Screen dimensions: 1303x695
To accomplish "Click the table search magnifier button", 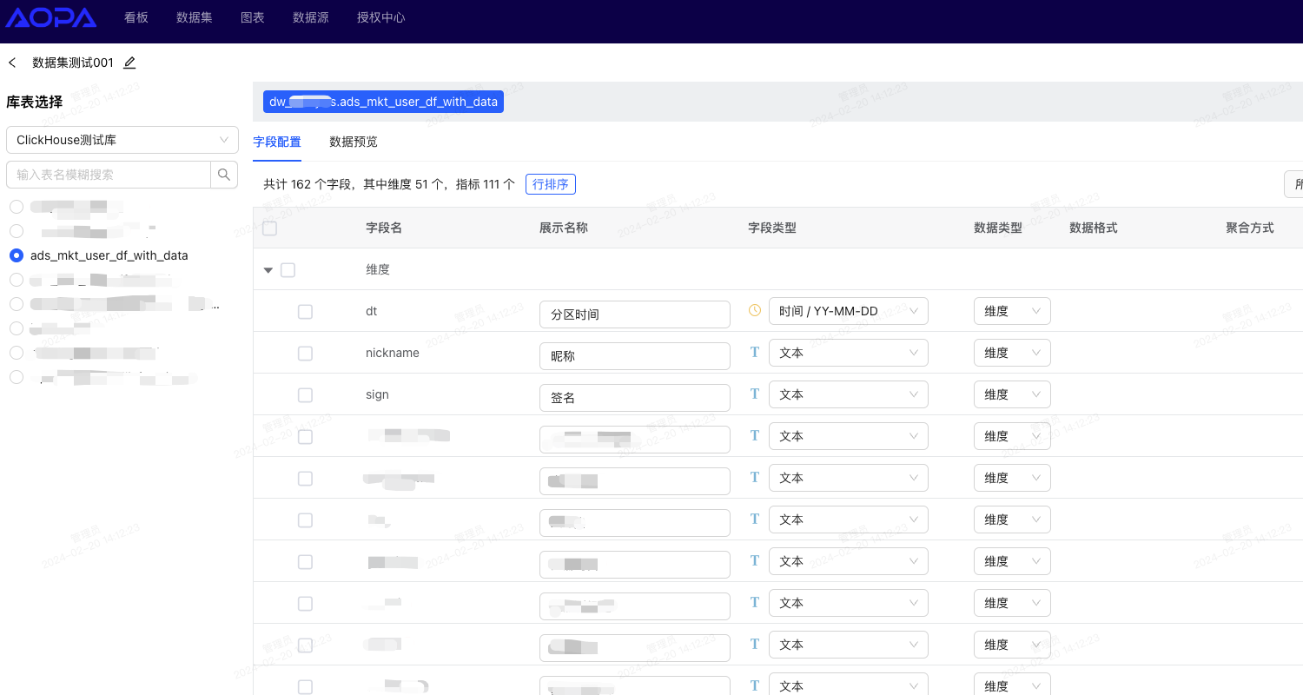I will click(x=224, y=175).
